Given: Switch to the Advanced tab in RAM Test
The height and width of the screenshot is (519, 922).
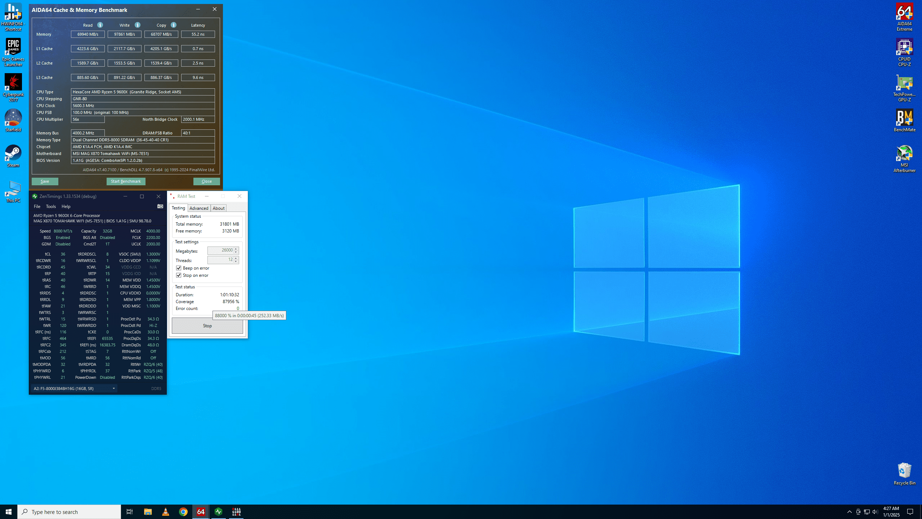Looking at the screenshot, I should coord(199,208).
